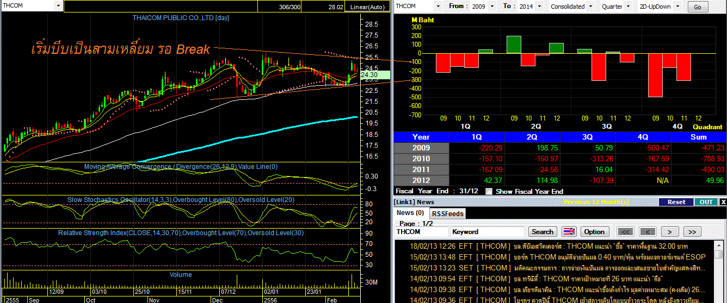Go to previous news page with < button
The height and width of the screenshot is (303, 727).
tap(648, 231)
